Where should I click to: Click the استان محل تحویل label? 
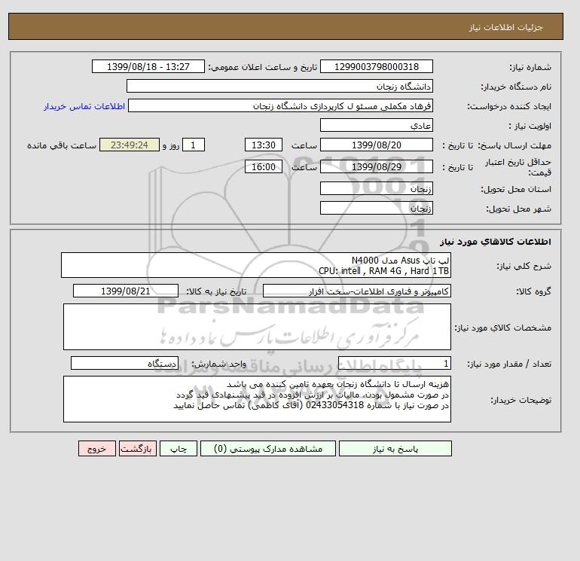point(516,189)
